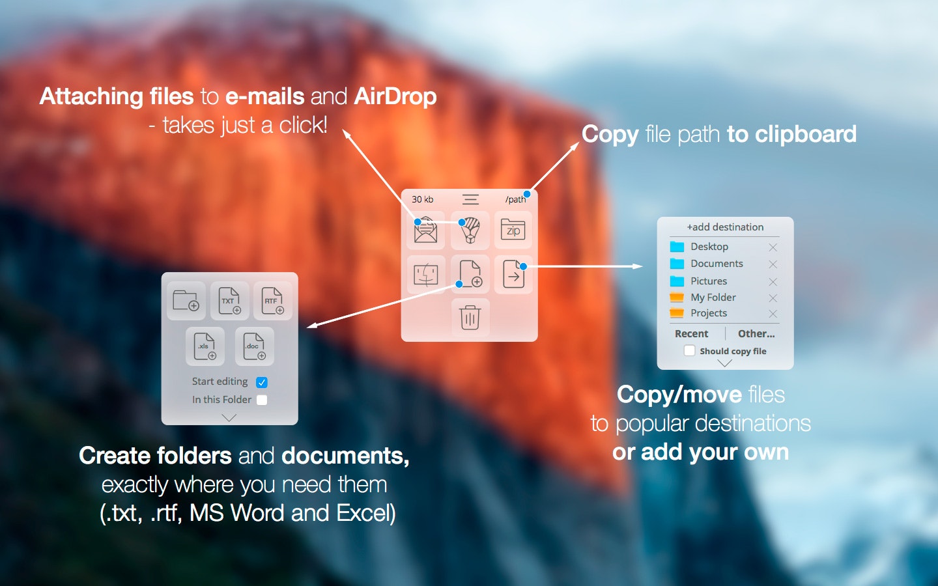Switch to the Recent tab

(691, 334)
